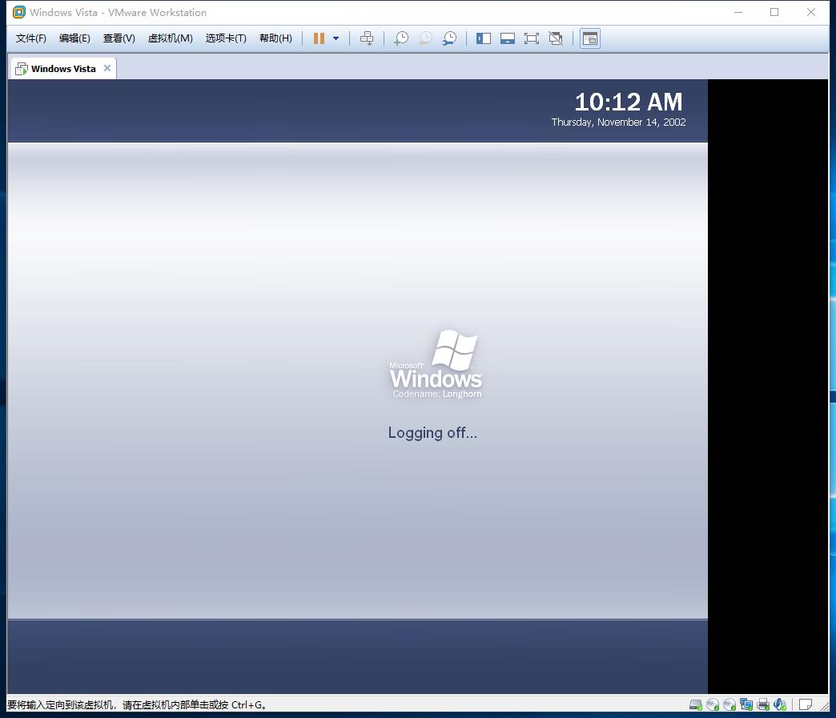Click the printer status icon
836x718 pixels.
[x=763, y=704]
